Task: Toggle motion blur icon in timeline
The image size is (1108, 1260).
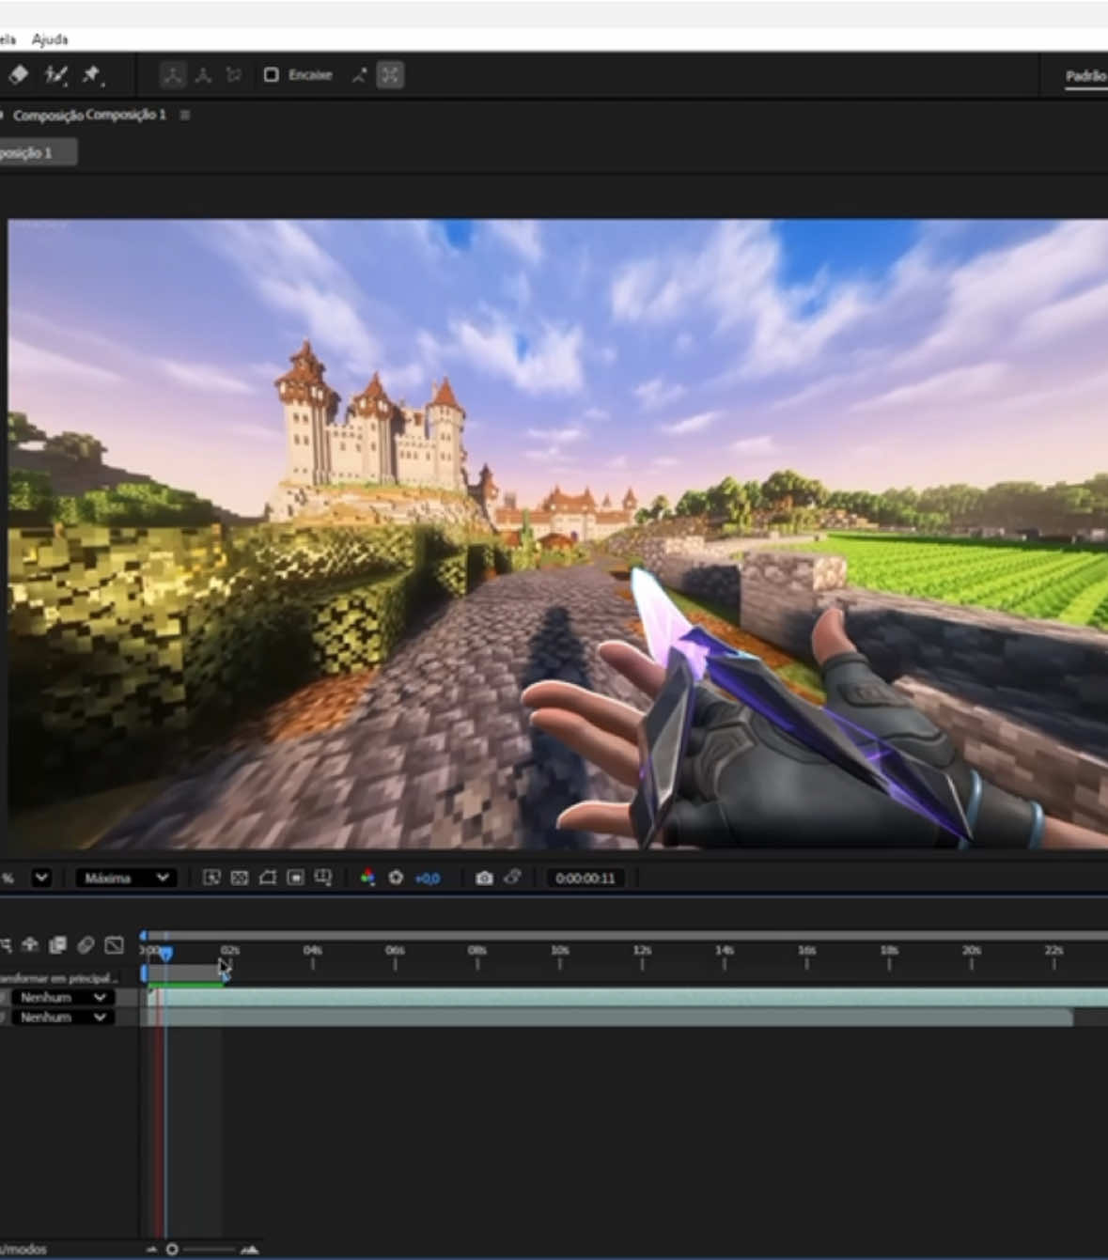Action: (x=86, y=945)
